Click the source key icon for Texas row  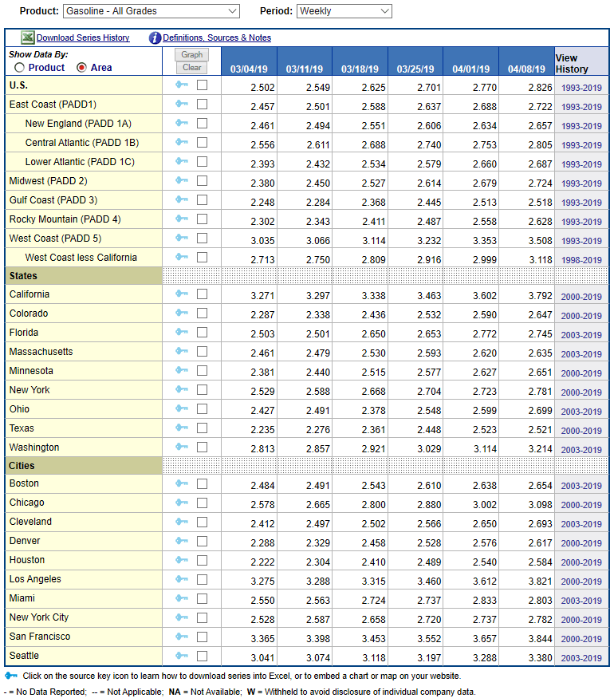[x=182, y=428]
